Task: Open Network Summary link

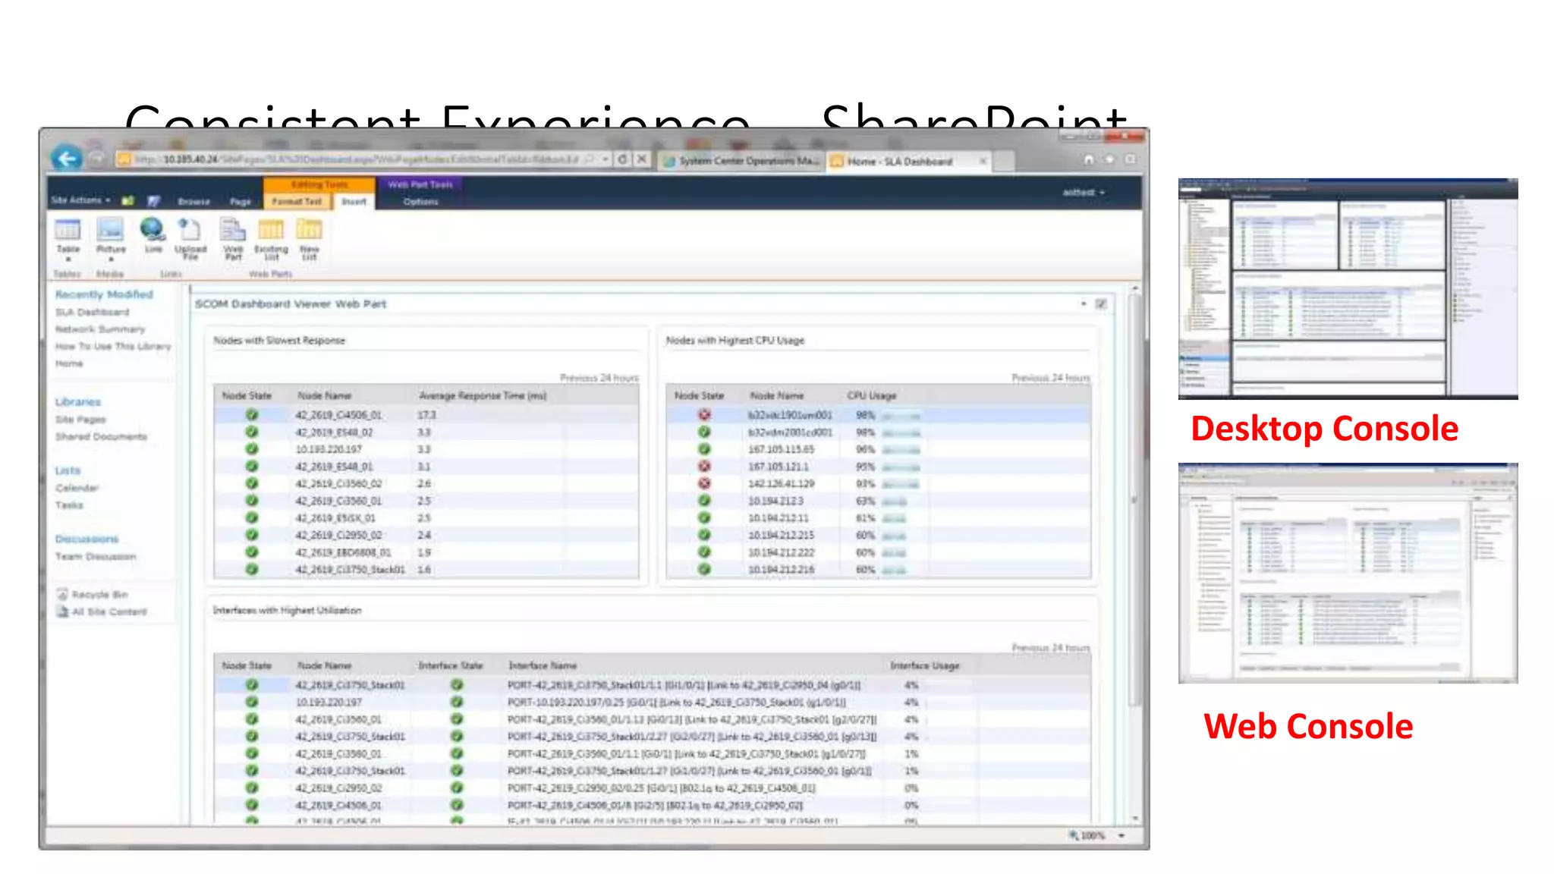Action: tap(99, 329)
